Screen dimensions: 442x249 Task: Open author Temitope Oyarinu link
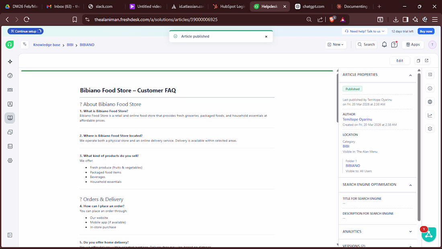(357, 119)
